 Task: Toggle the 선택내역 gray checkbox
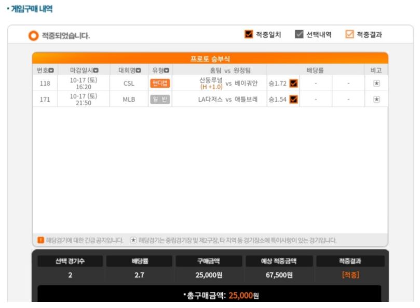[x=299, y=34]
